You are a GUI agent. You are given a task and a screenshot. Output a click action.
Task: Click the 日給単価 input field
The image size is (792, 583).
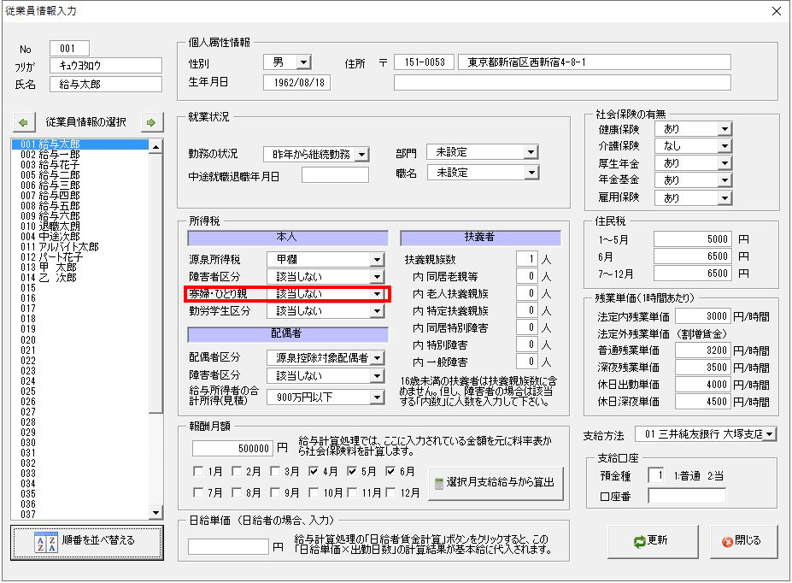(228, 546)
